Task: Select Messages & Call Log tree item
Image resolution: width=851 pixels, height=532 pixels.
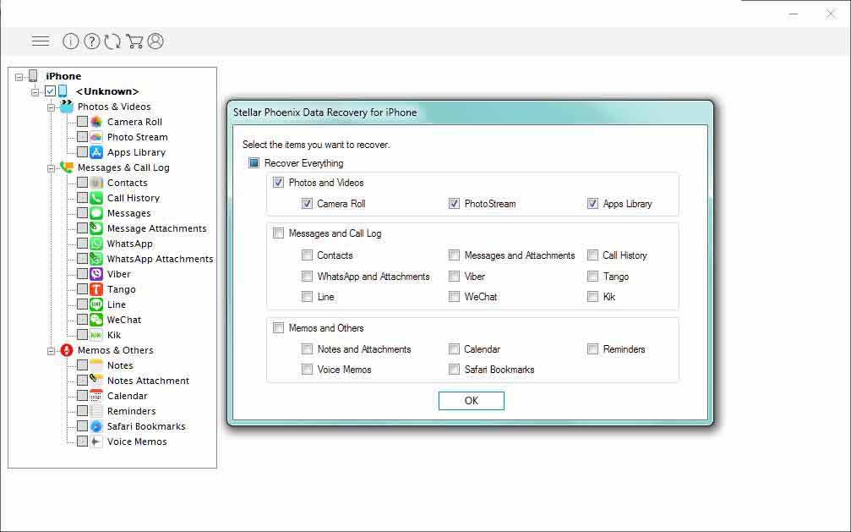Action: click(x=123, y=167)
